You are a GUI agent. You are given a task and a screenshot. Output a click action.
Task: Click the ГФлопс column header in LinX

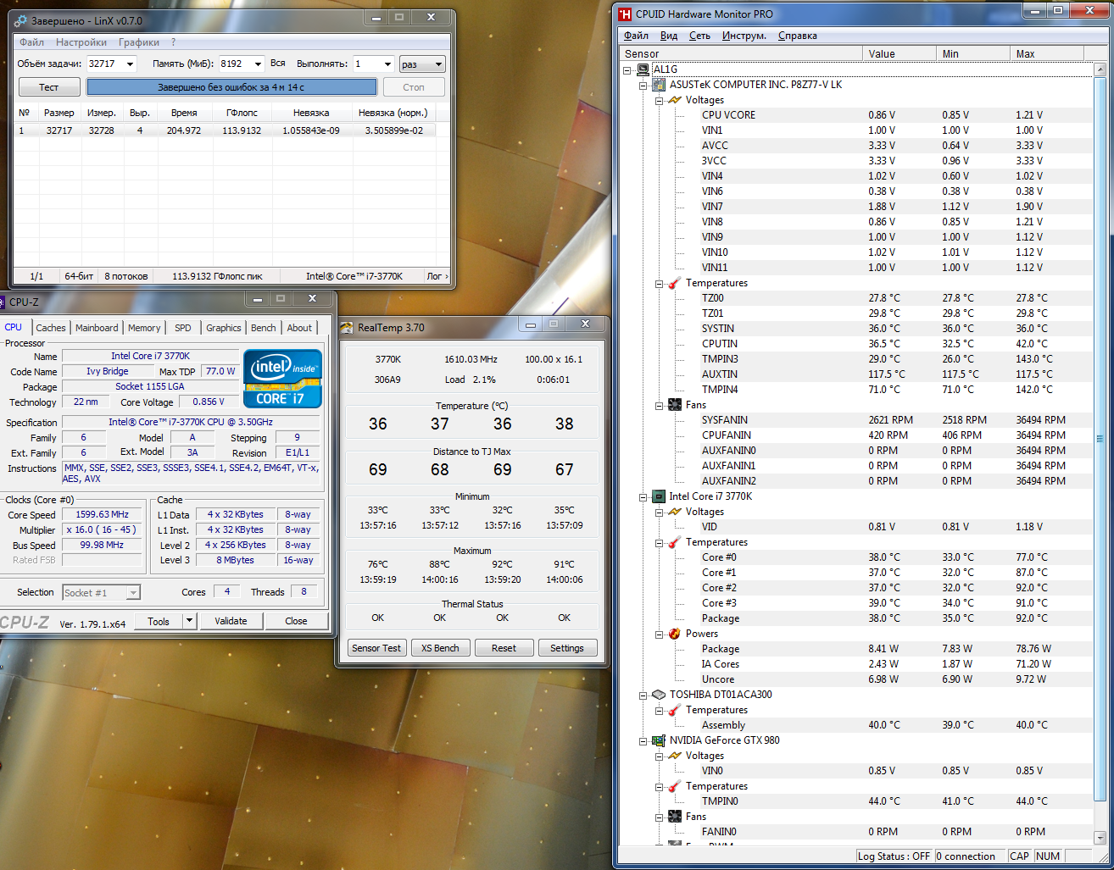pos(242,113)
